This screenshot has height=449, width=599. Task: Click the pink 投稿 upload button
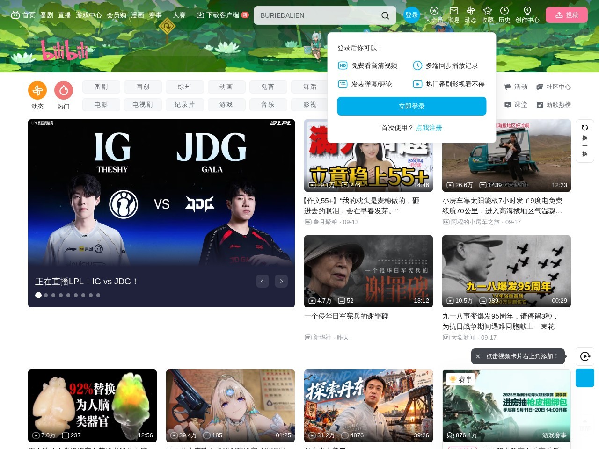pyautogui.click(x=567, y=15)
